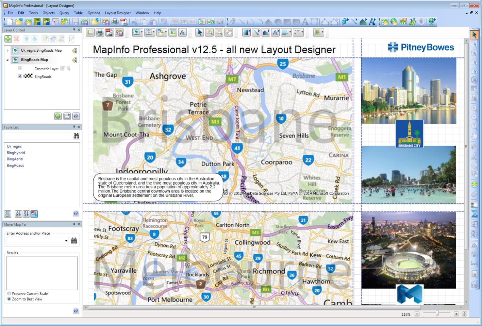
Task: Select the BingHybrid table in Table List
Action: click(16, 153)
